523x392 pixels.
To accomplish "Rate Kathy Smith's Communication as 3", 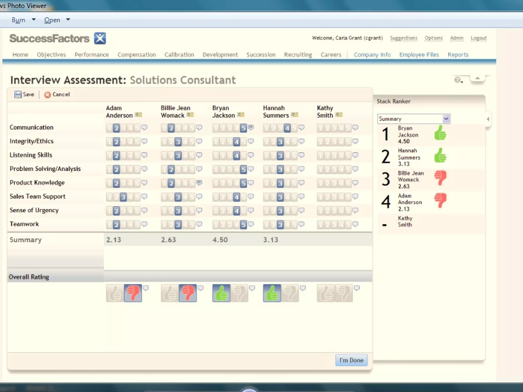I will (x=334, y=128).
